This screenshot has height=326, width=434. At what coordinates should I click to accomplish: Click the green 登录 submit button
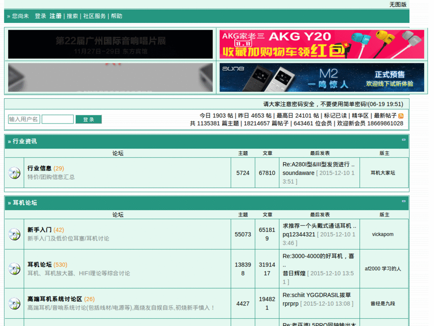coord(89,119)
